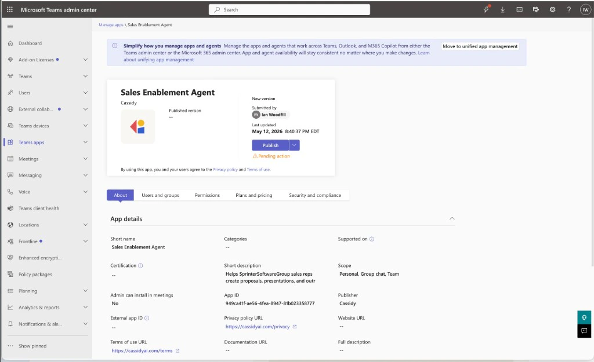Open the Dashboard home icon
This screenshot has height=362, width=594.
[x=10, y=43]
